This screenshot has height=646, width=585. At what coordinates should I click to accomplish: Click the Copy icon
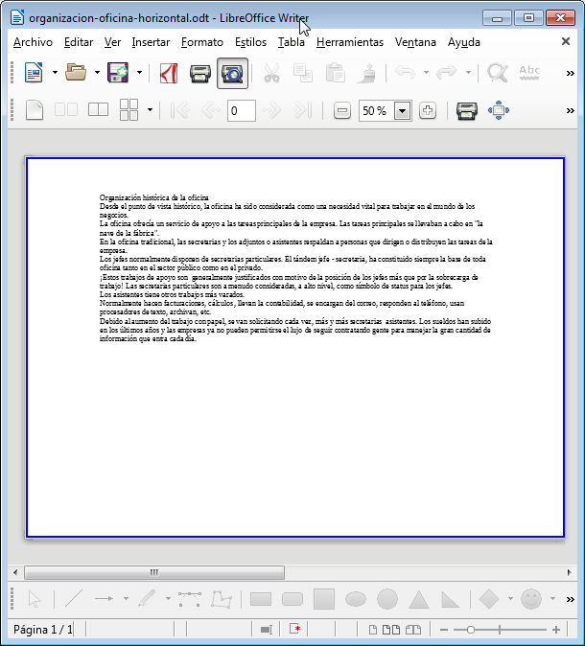click(x=303, y=73)
